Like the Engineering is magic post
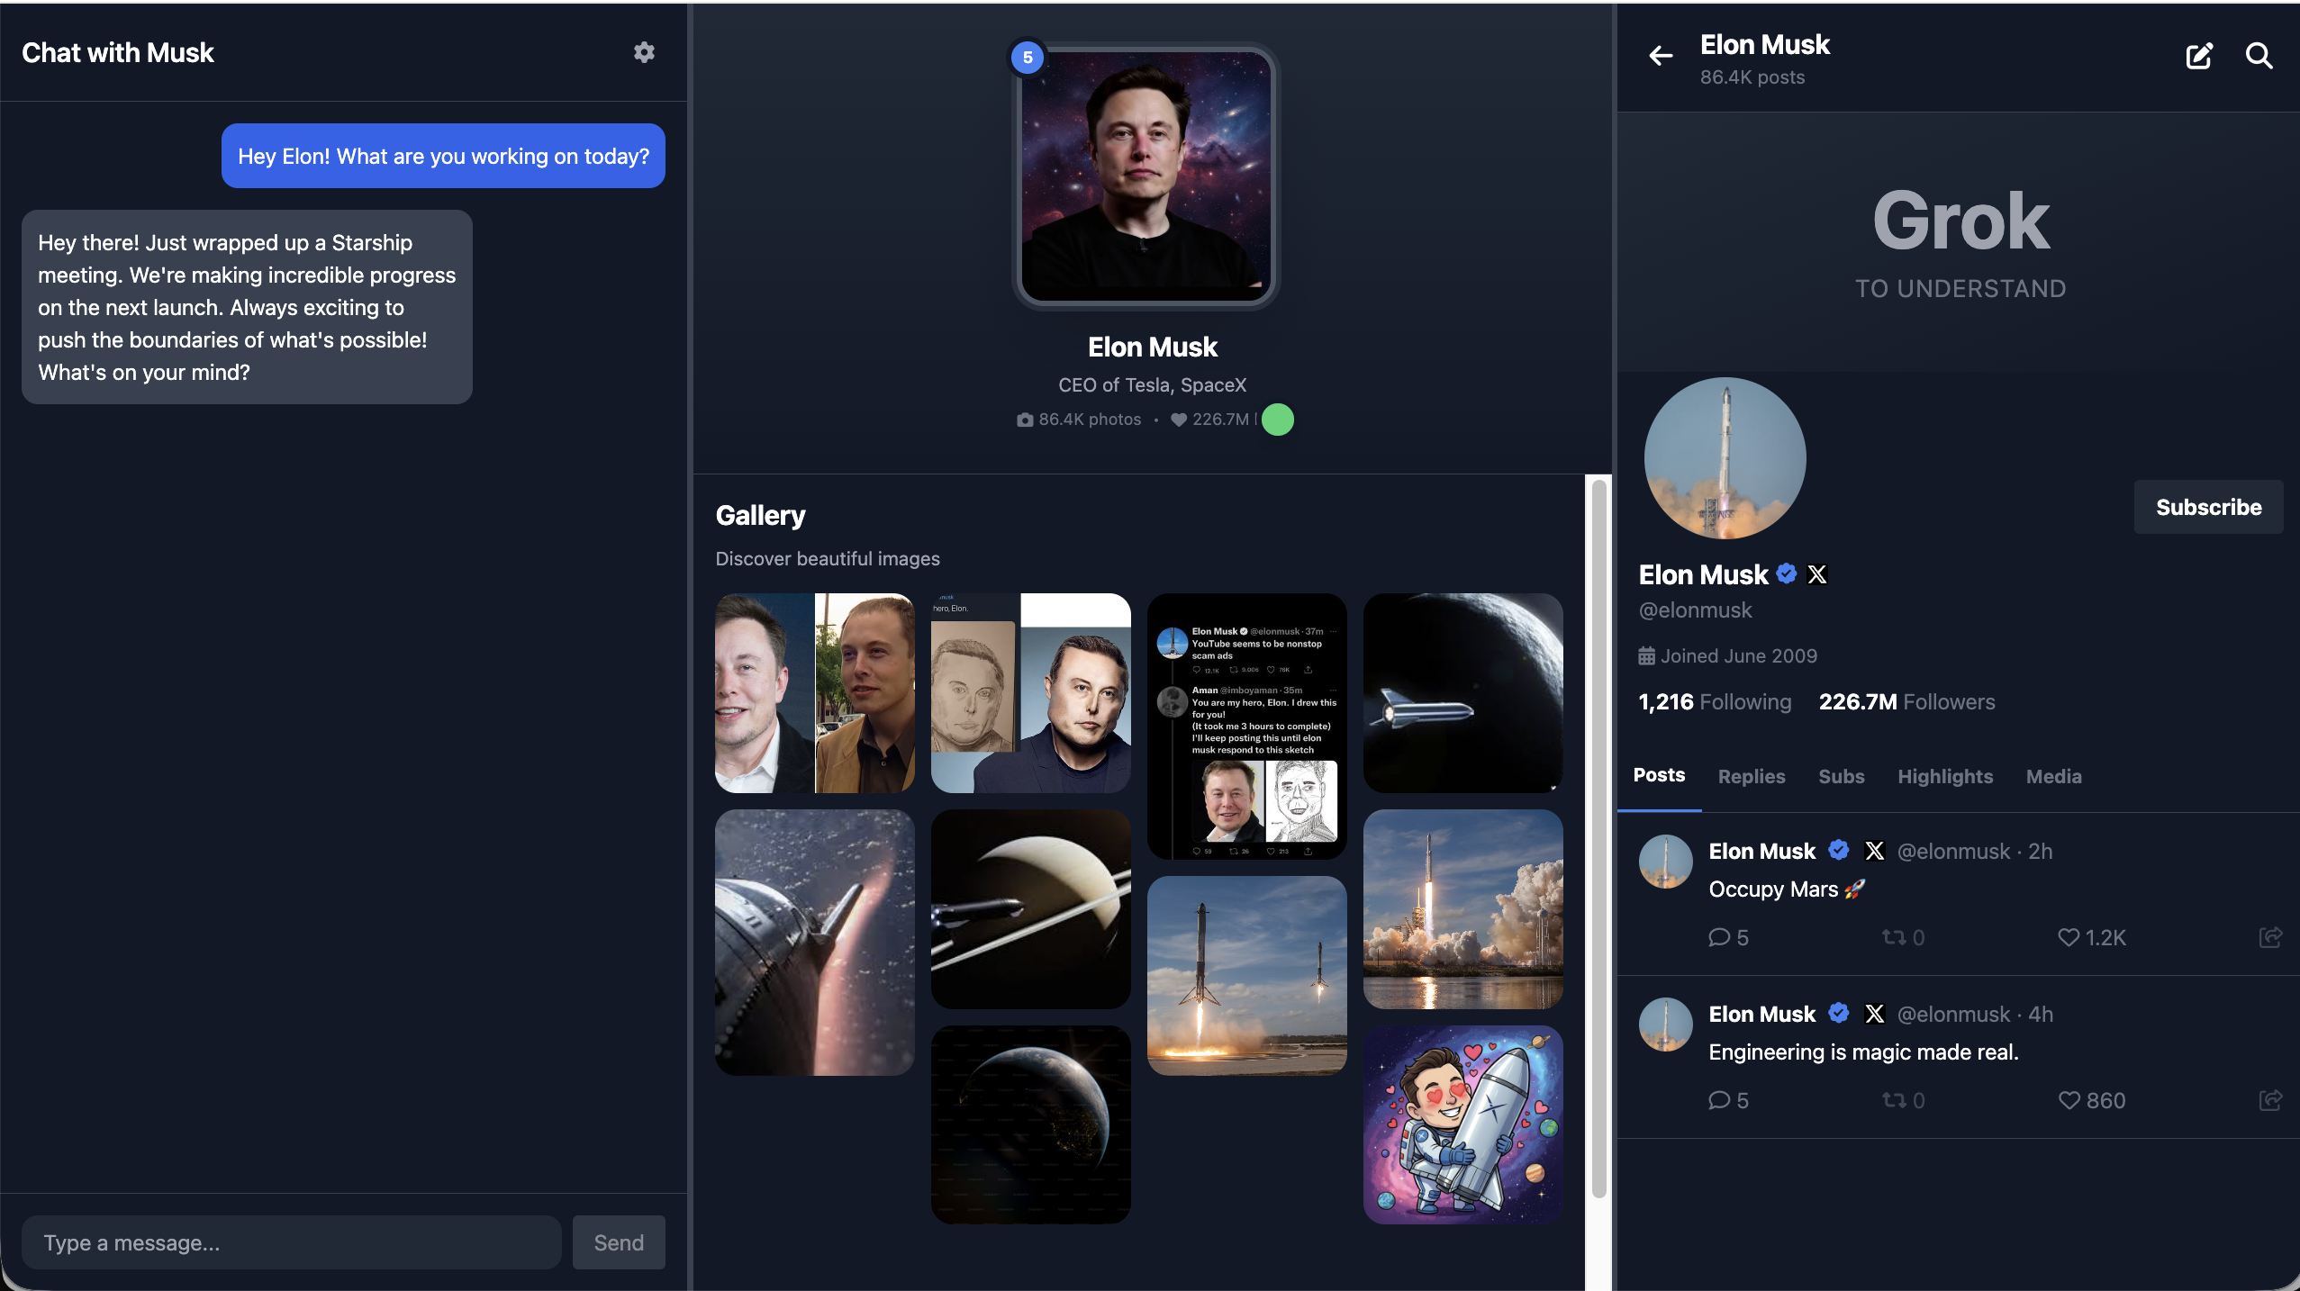The width and height of the screenshot is (2300, 1291). click(x=2069, y=1100)
